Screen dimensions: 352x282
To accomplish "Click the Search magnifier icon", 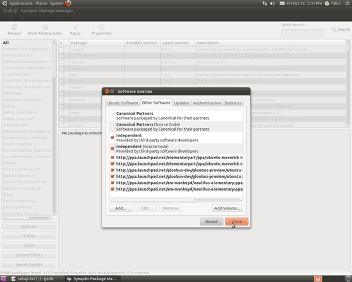I will pyautogui.click(x=333, y=29).
